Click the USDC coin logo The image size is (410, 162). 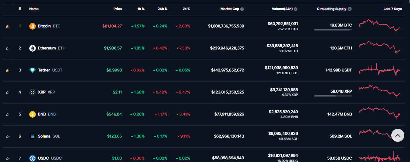[x=32, y=158]
